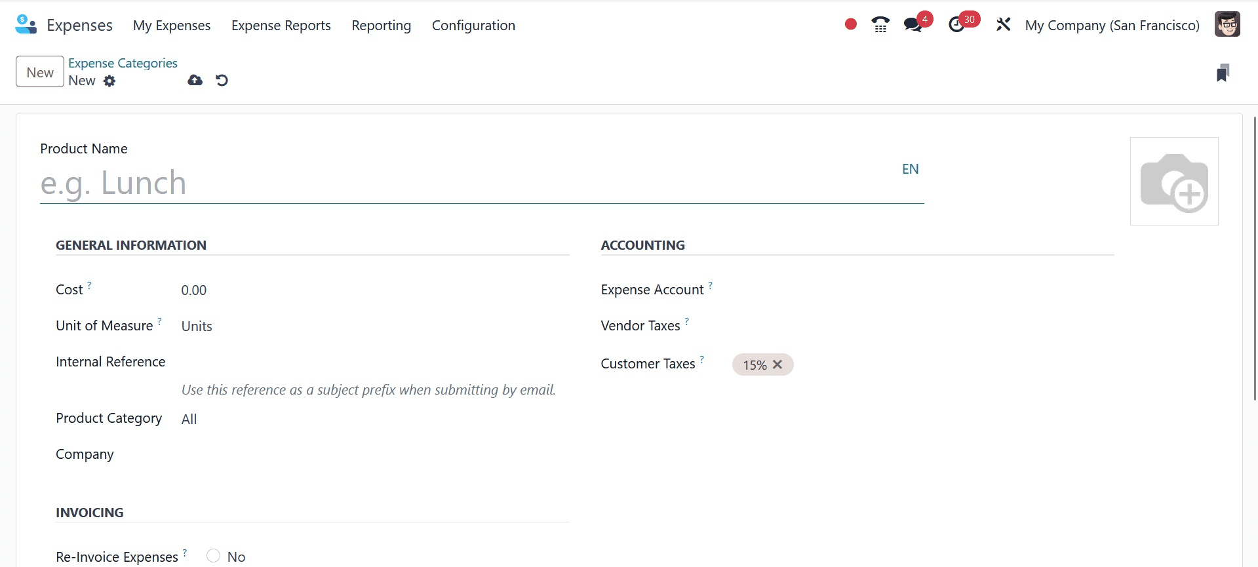
Task: Show Unit of Measure help tooltip
Action: (x=159, y=321)
